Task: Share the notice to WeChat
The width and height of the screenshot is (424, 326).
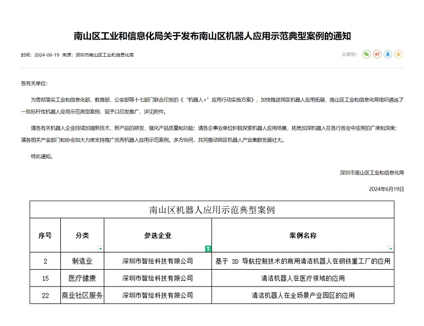Action: pos(366,54)
